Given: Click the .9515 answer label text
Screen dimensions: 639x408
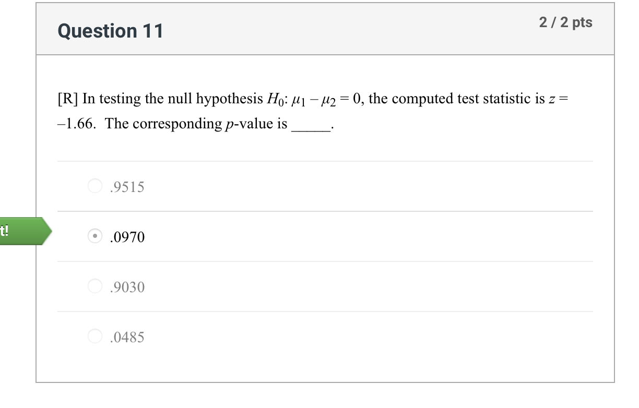Looking at the screenshot, I should [127, 187].
